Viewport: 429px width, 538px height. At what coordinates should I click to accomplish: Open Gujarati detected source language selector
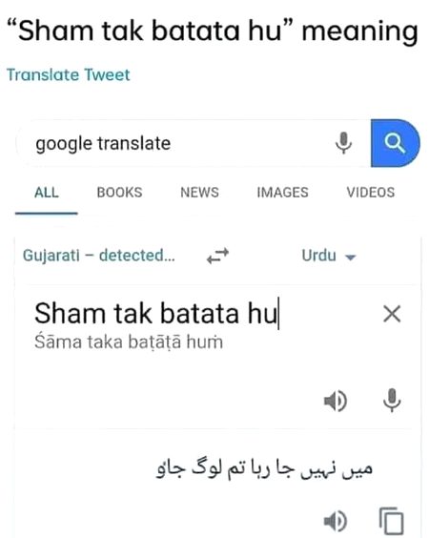[99, 256]
